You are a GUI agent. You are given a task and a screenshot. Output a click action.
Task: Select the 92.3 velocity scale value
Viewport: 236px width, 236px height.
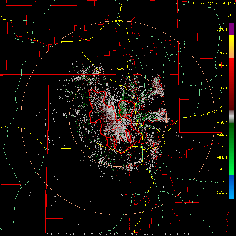coord(223,41)
